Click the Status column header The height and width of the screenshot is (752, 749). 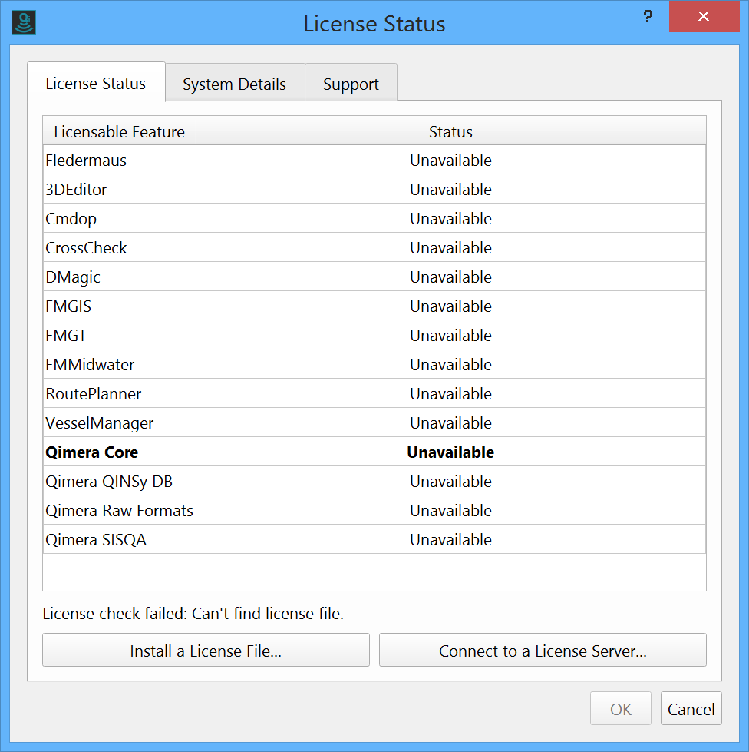(x=451, y=131)
